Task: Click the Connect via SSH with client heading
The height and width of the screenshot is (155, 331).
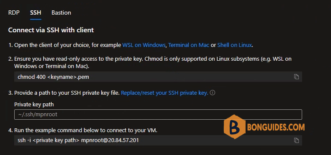Action: pos(51,30)
